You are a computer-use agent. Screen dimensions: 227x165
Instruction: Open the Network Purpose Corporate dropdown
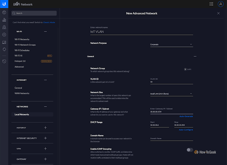pos(172,45)
